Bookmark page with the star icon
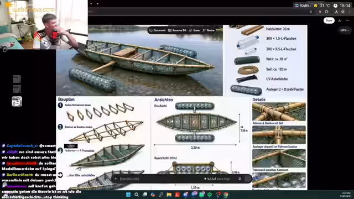354x199 pixels. click(311, 12)
